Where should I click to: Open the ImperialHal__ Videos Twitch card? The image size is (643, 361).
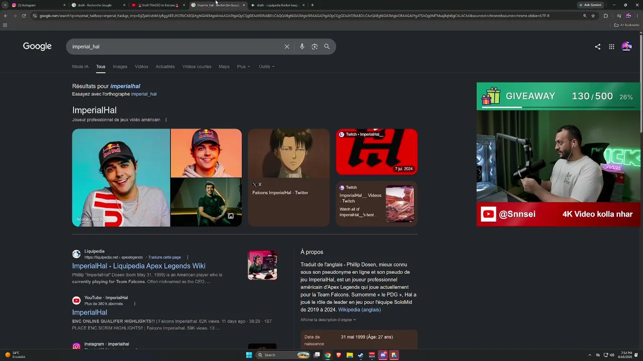tap(377, 204)
